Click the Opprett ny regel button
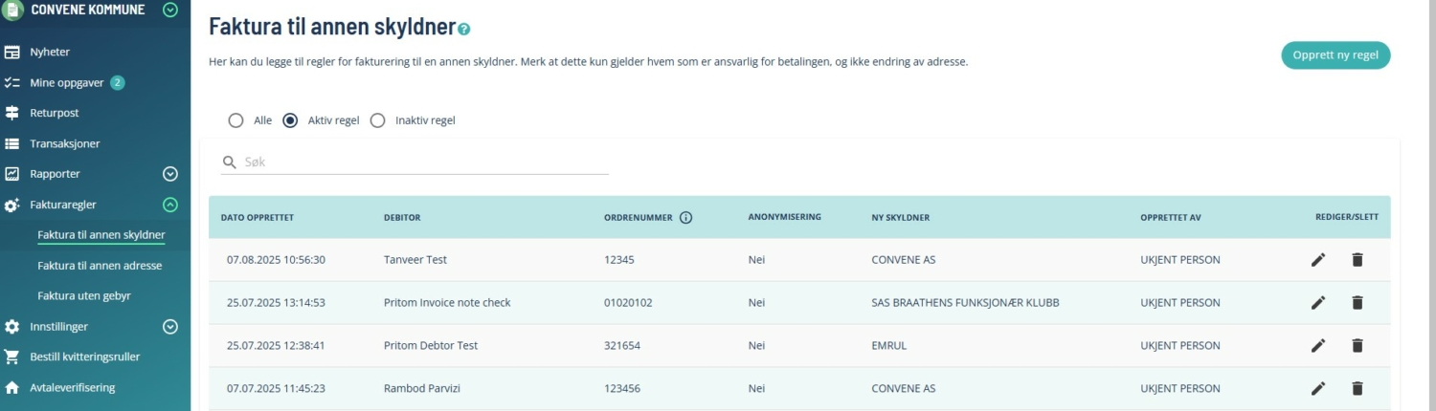 [x=1335, y=55]
